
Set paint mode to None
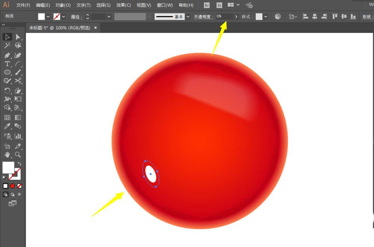[x=19, y=186]
